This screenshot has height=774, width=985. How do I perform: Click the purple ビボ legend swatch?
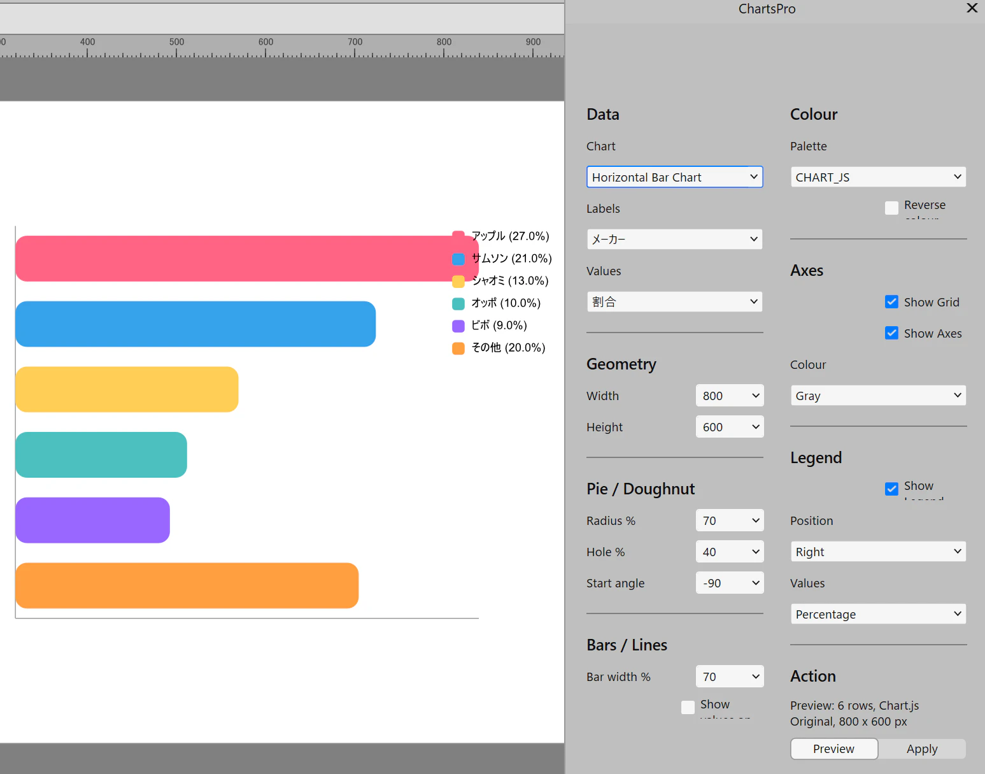pyautogui.click(x=458, y=326)
